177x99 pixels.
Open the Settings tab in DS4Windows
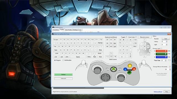click(x=76, y=30)
